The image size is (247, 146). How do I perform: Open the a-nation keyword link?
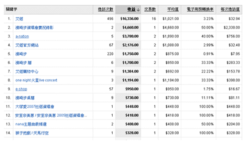point(22,37)
